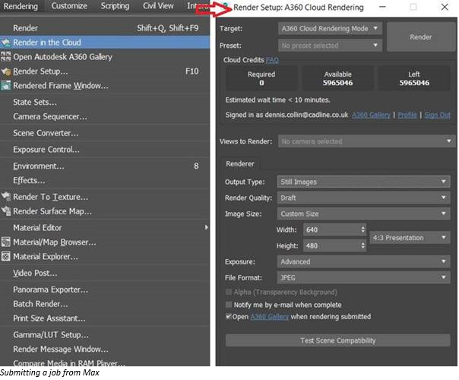Open the Cloud Credits FAQ link
This screenshot has height=380, width=459.
(272, 60)
